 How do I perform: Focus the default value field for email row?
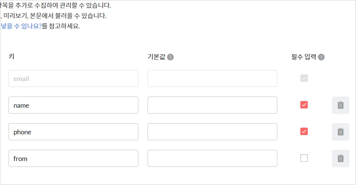click(212, 78)
